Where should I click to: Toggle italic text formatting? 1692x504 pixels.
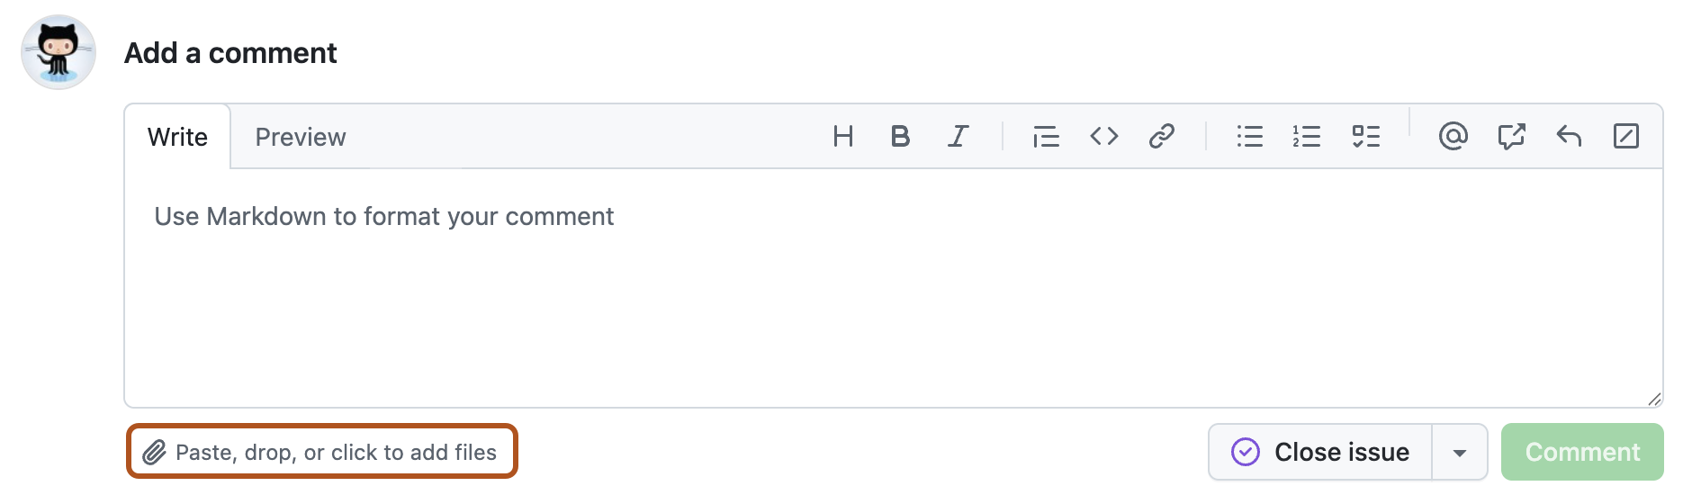pos(958,137)
